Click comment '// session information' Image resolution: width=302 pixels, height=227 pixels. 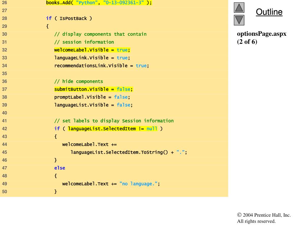(x=84, y=42)
